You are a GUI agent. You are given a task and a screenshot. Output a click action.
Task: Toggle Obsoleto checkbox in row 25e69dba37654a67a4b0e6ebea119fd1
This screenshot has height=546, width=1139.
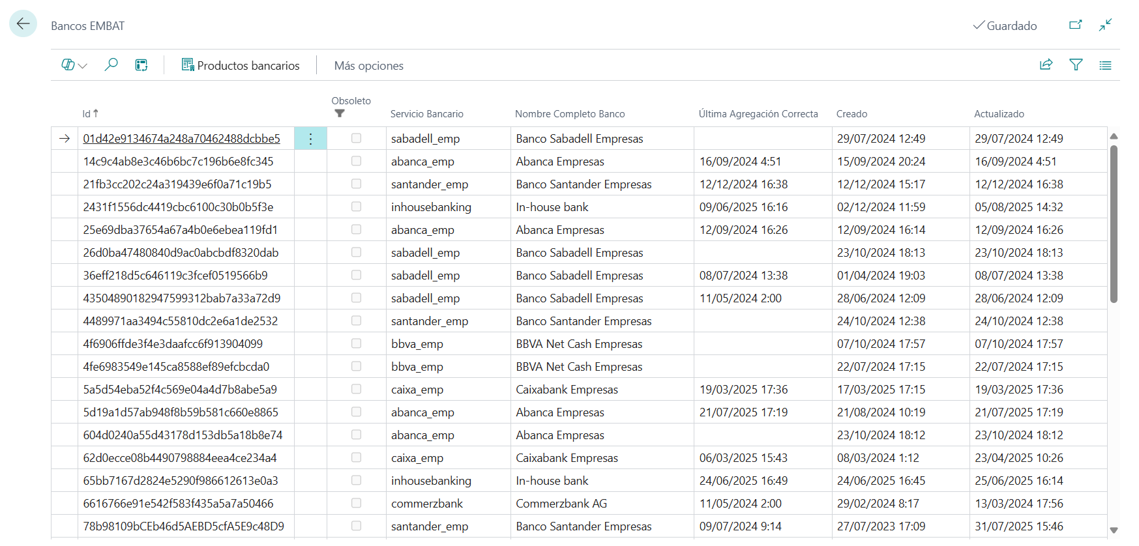(356, 229)
